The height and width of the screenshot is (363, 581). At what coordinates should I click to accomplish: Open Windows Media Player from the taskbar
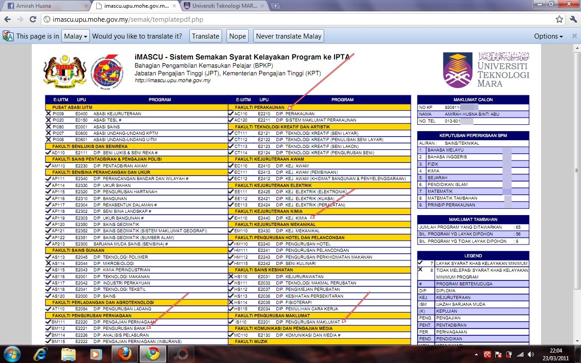pyautogui.click(x=96, y=354)
